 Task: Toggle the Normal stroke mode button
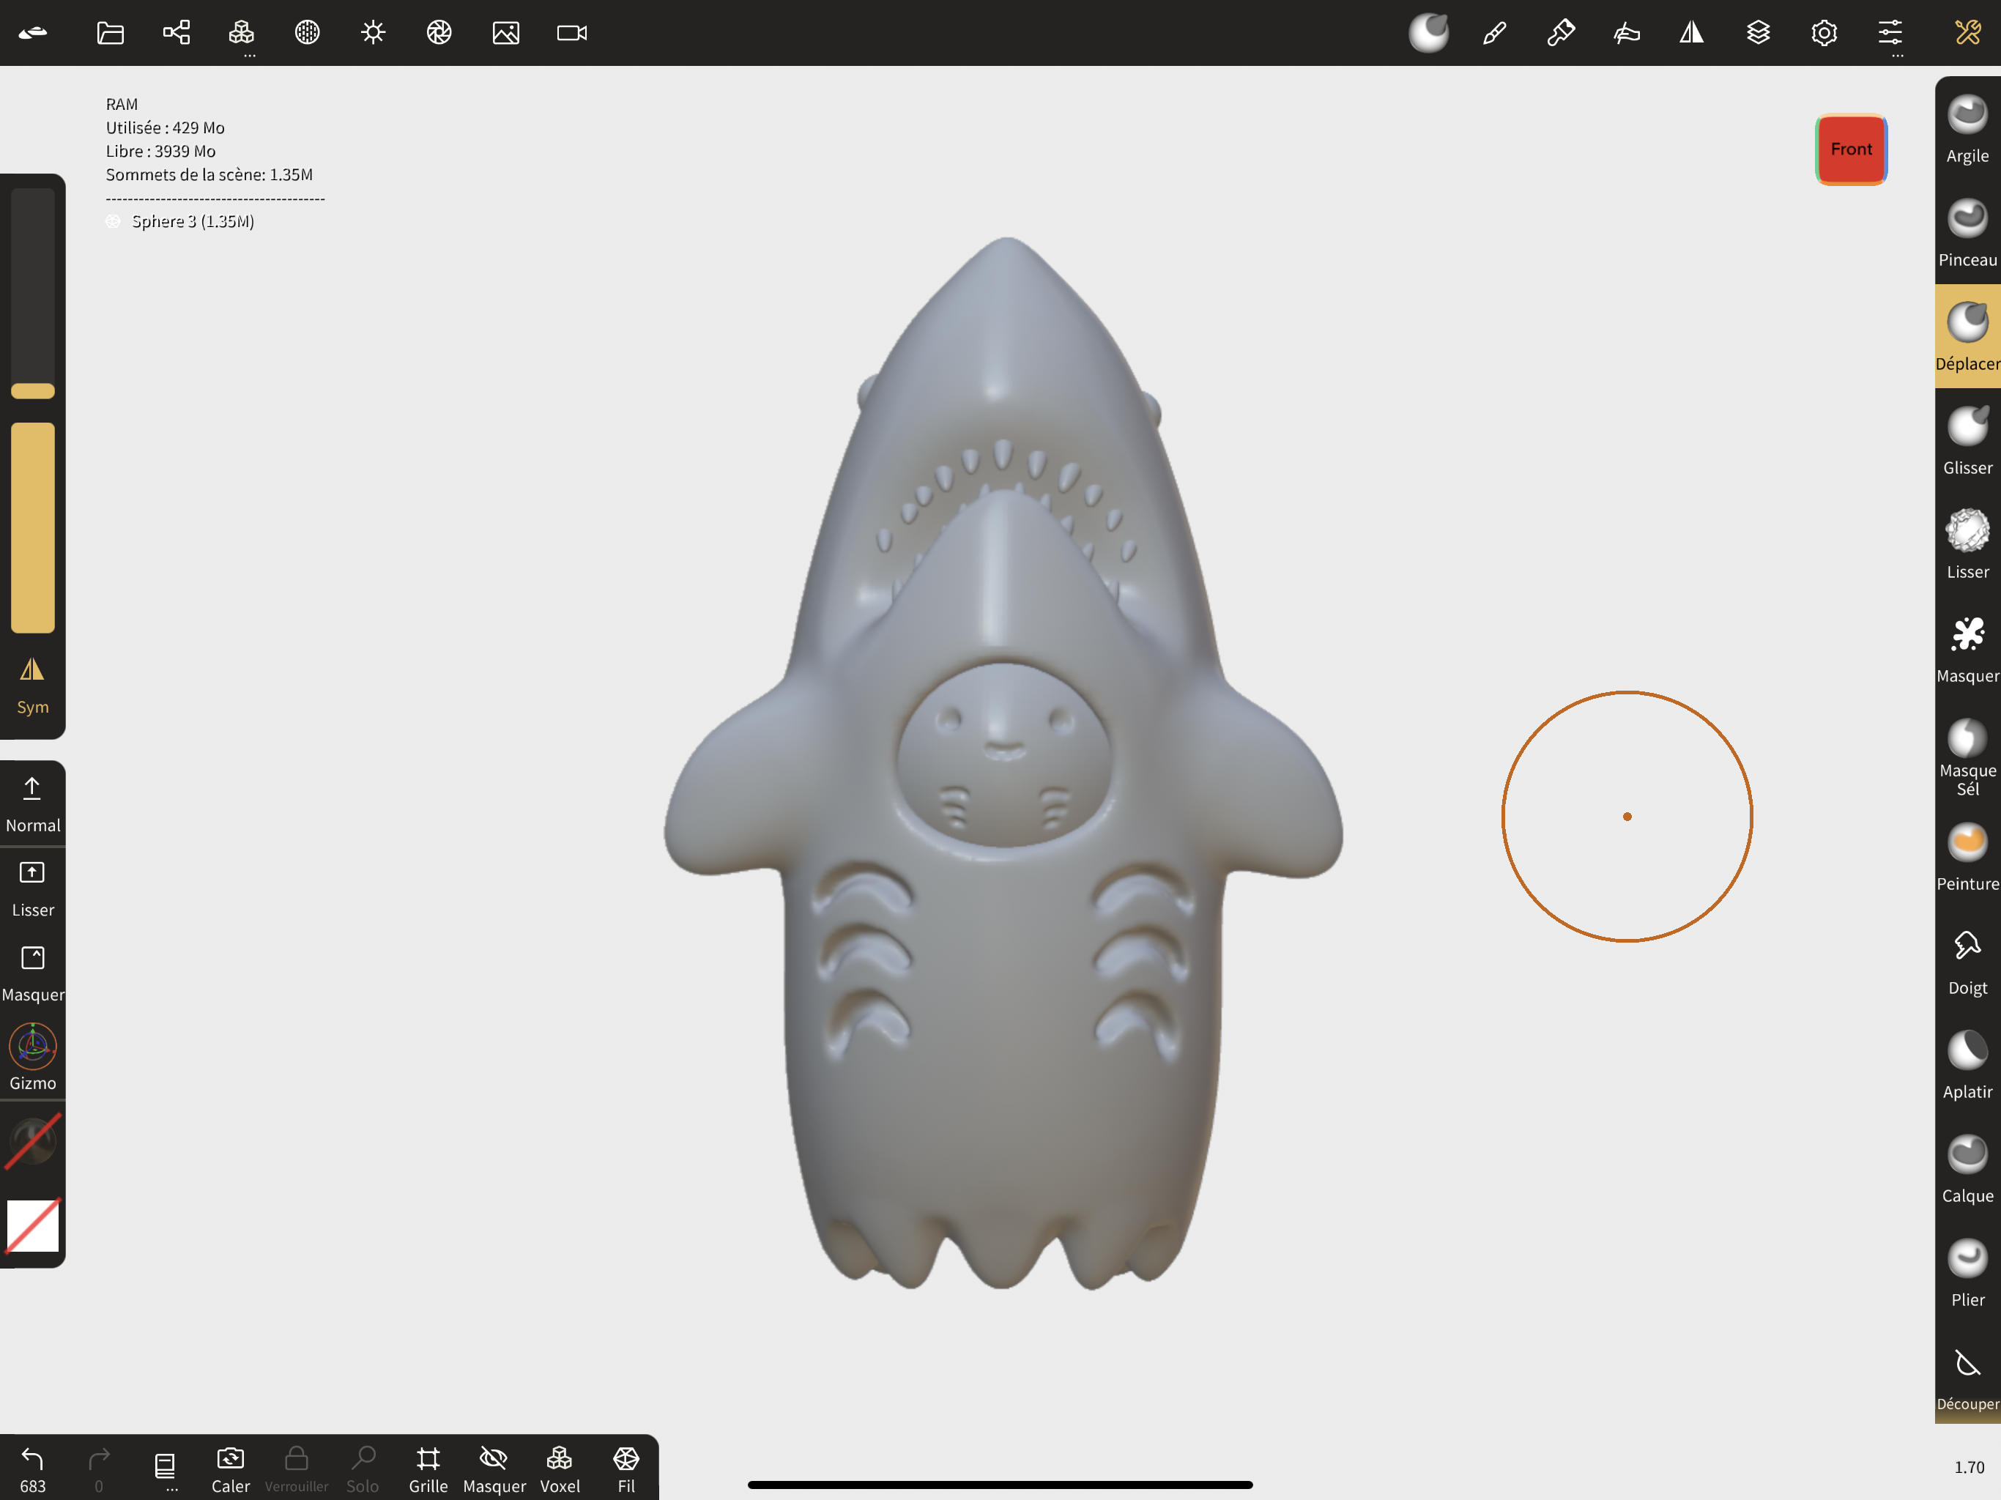[x=32, y=804]
